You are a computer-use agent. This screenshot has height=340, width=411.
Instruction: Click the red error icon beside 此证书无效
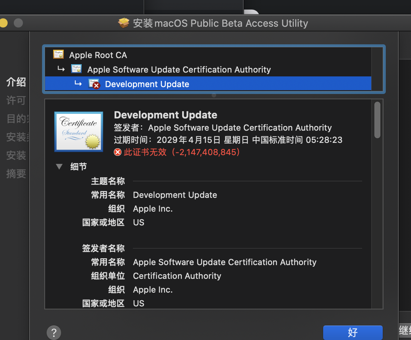point(118,152)
